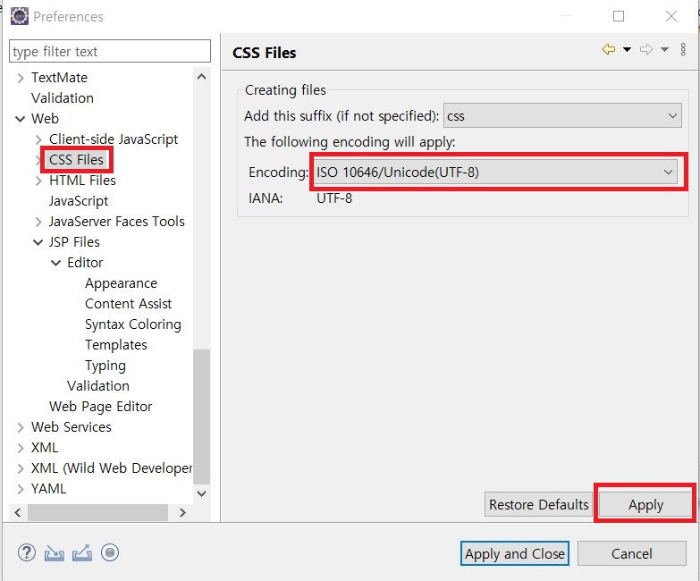
Task: Select JavaScript under Web
Action: click(79, 201)
